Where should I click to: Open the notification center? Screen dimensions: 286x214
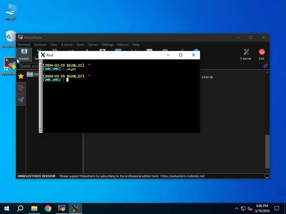[x=277, y=208]
